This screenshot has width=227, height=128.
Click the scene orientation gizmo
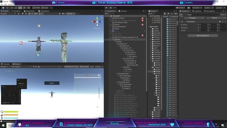coord(97,21)
